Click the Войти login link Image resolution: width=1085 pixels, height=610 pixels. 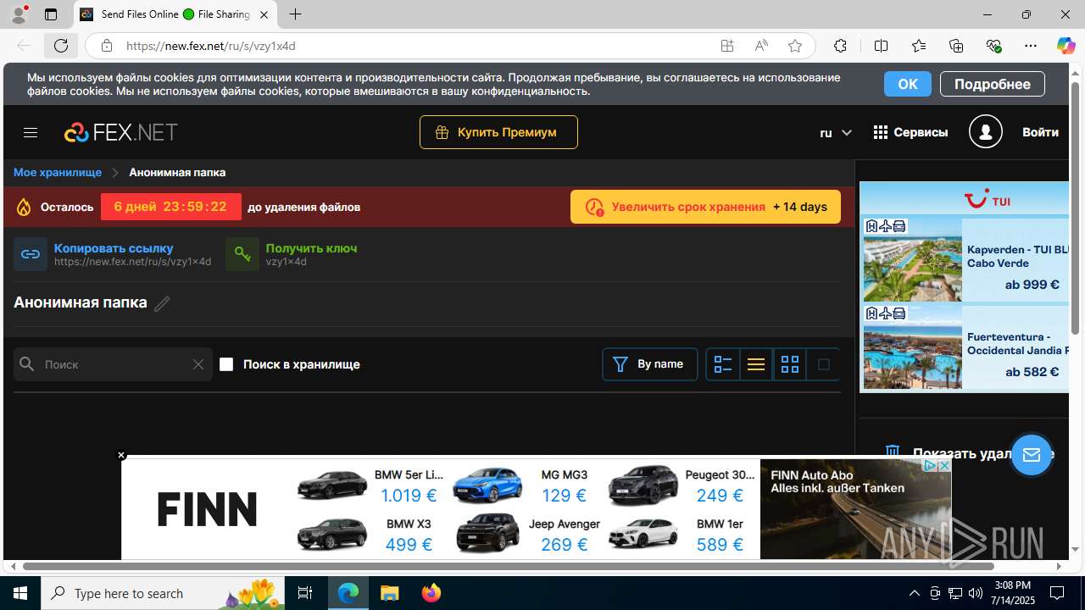[x=1040, y=132]
